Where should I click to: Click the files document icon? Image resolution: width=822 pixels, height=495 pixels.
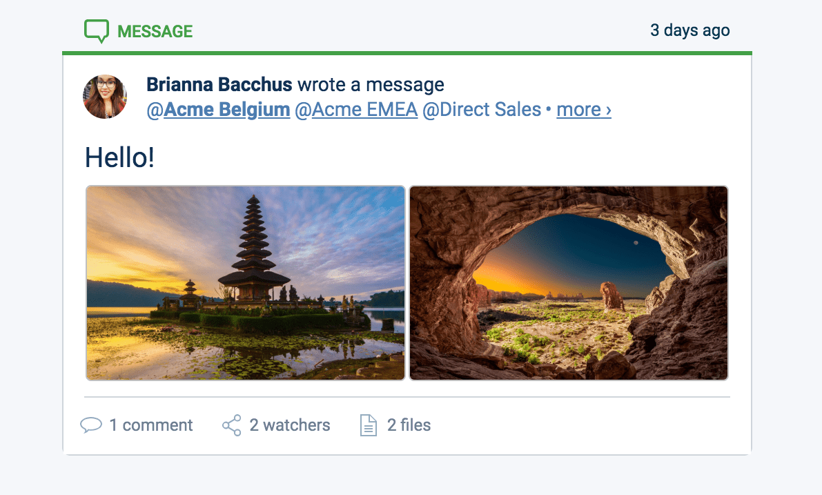tap(369, 425)
